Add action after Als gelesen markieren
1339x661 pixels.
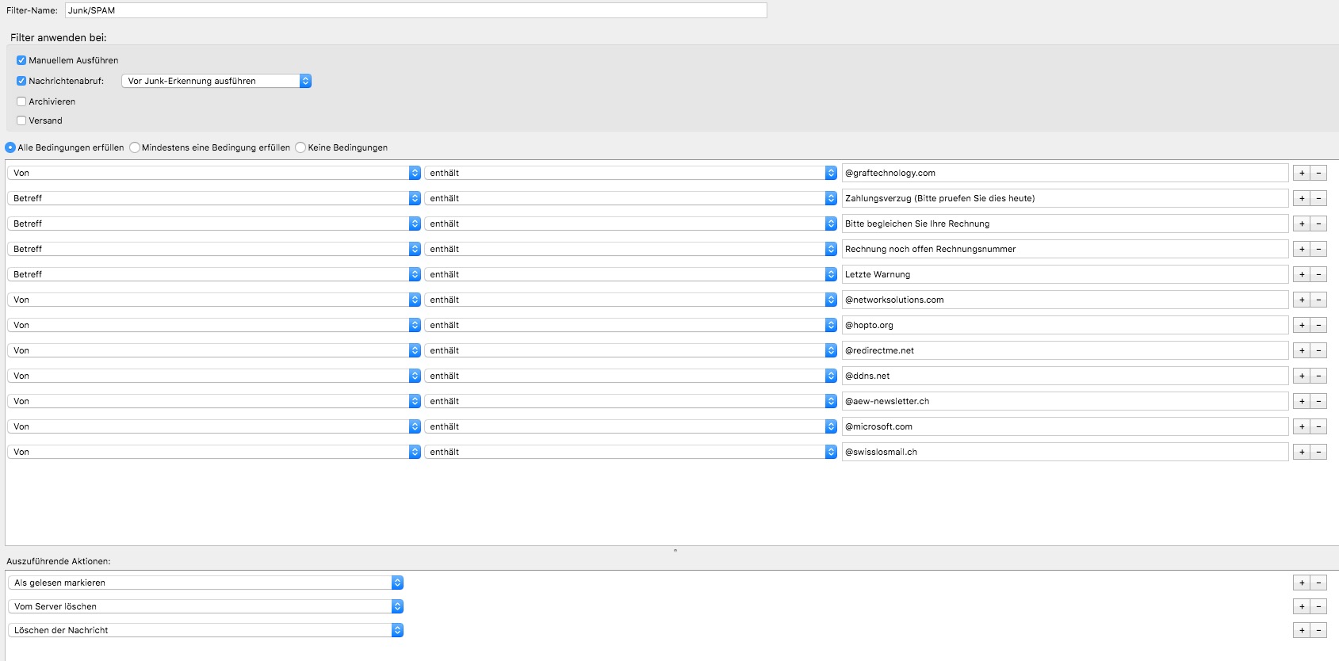[1301, 583]
